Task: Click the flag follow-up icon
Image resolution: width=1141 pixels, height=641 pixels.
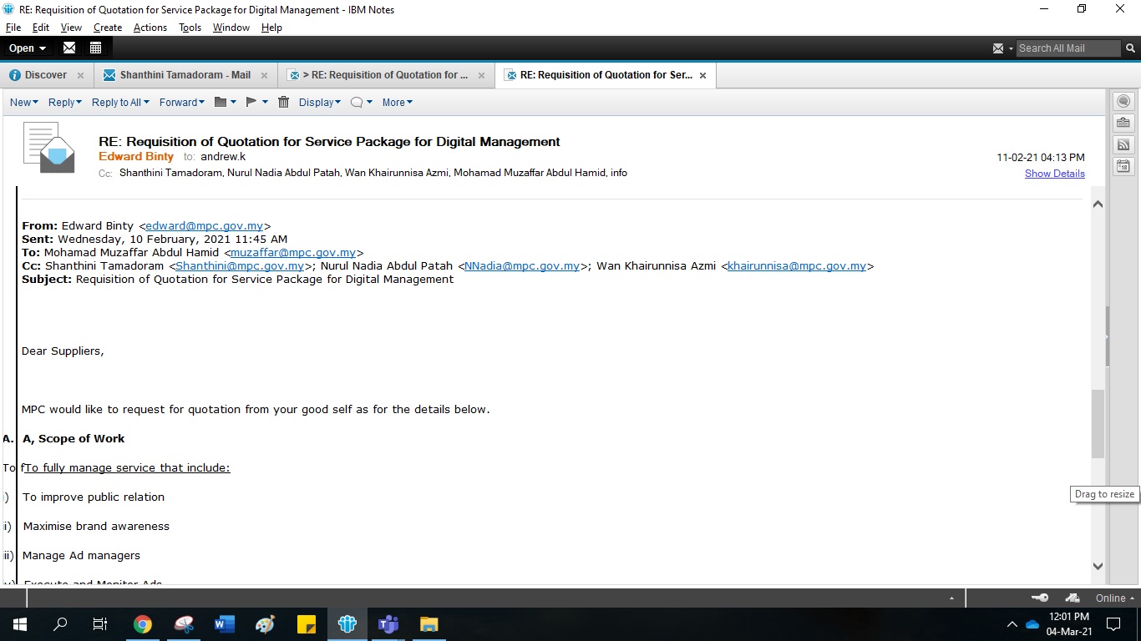Action: [x=251, y=102]
